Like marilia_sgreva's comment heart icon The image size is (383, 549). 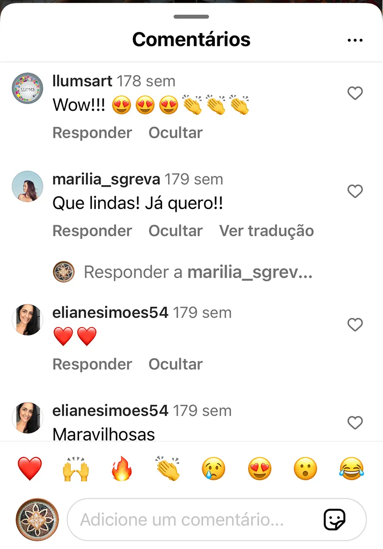[x=355, y=191]
